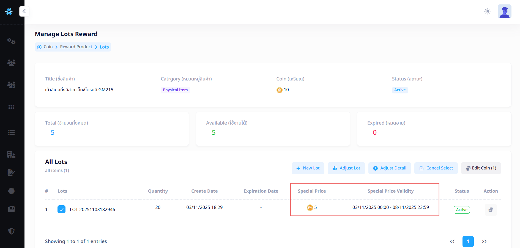This screenshot has height=248, width=520.
Task: Open the building organization sidebar icon
Action: [x=11, y=154]
